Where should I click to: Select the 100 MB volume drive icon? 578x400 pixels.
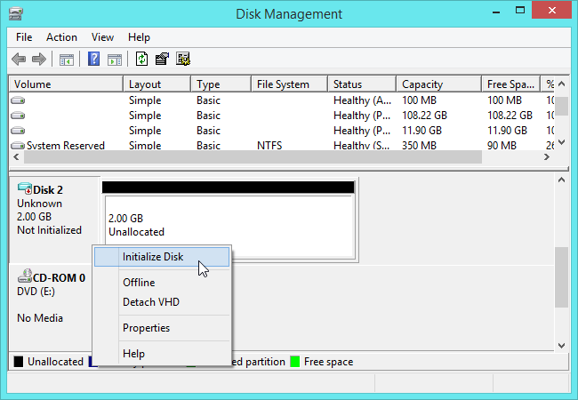[18, 100]
